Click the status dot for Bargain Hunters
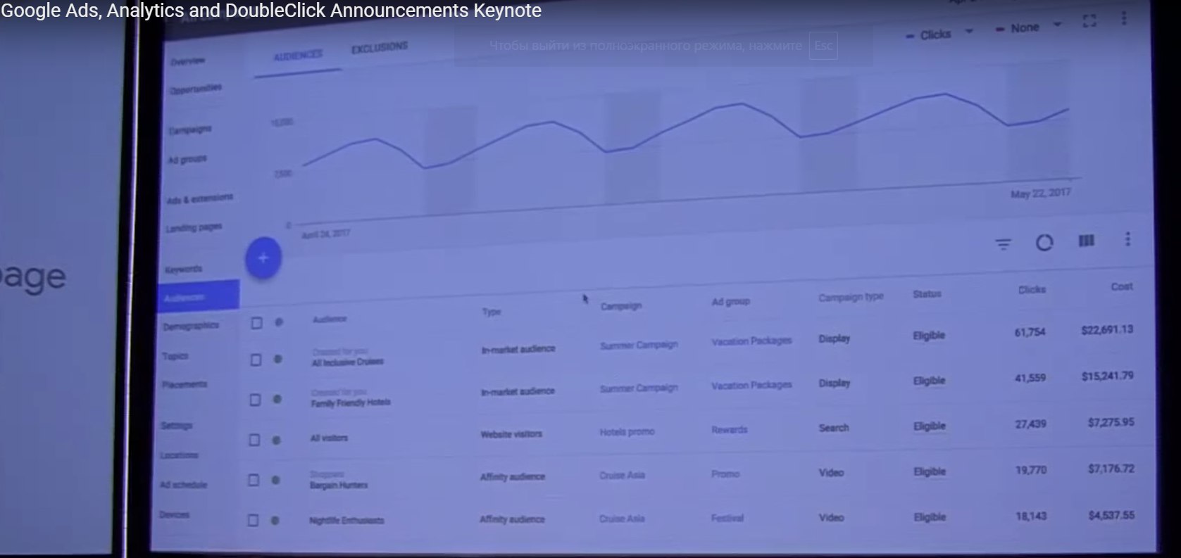This screenshot has width=1181, height=558. [x=275, y=480]
